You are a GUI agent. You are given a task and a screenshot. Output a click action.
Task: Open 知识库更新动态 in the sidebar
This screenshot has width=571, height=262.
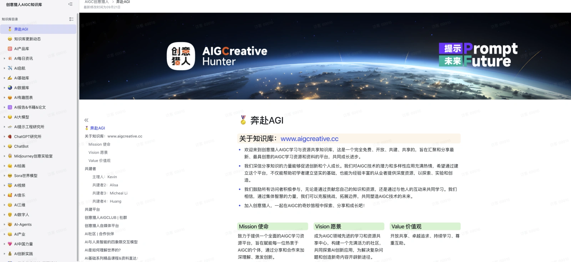point(27,39)
